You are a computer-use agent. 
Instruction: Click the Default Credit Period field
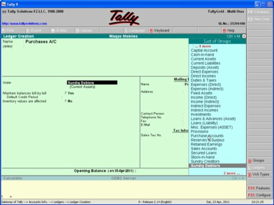(22, 97)
